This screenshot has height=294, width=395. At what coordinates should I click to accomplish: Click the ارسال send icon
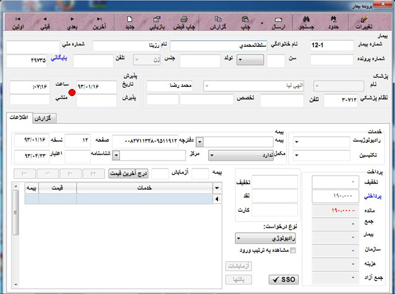pyautogui.click(x=278, y=23)
